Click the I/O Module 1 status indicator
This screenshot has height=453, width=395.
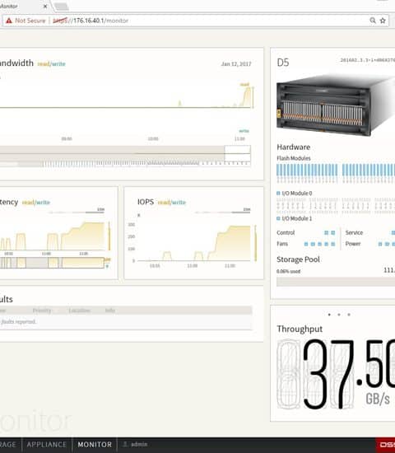(x=278, y=218)
